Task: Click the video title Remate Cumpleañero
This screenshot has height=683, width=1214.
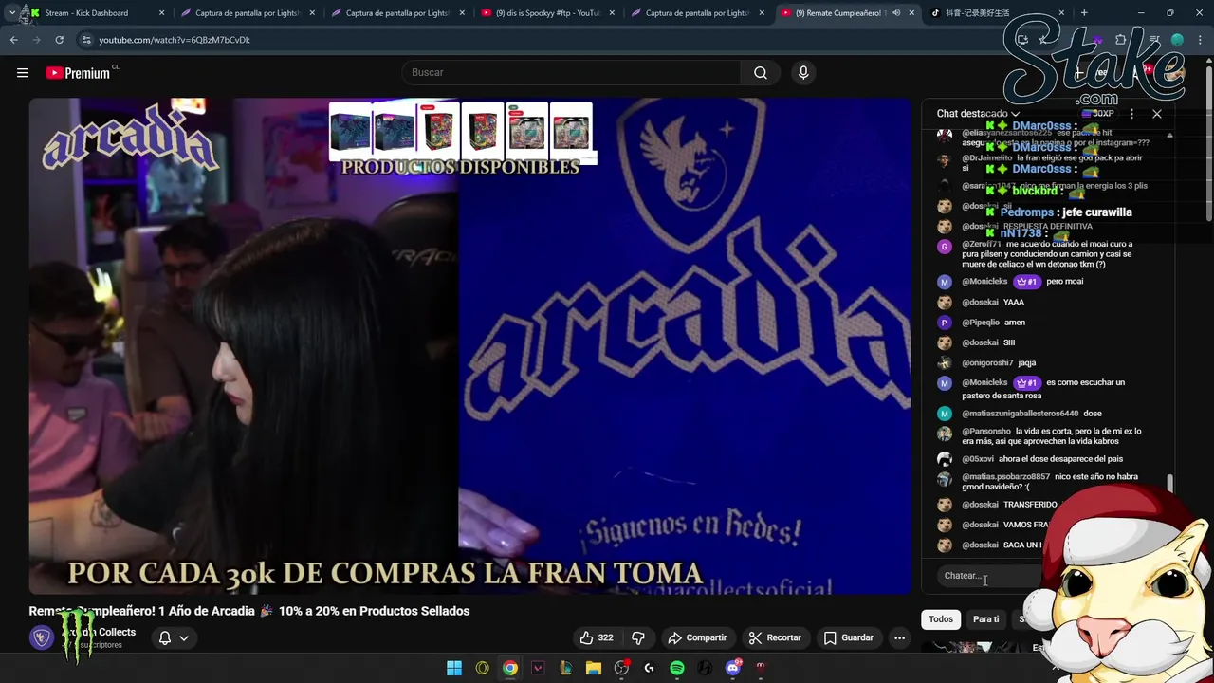Action: point(249,611)
